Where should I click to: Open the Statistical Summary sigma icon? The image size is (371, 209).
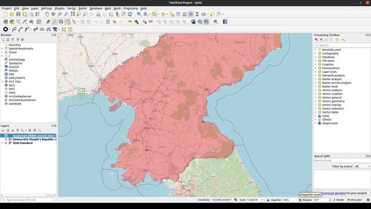point(197,14)
